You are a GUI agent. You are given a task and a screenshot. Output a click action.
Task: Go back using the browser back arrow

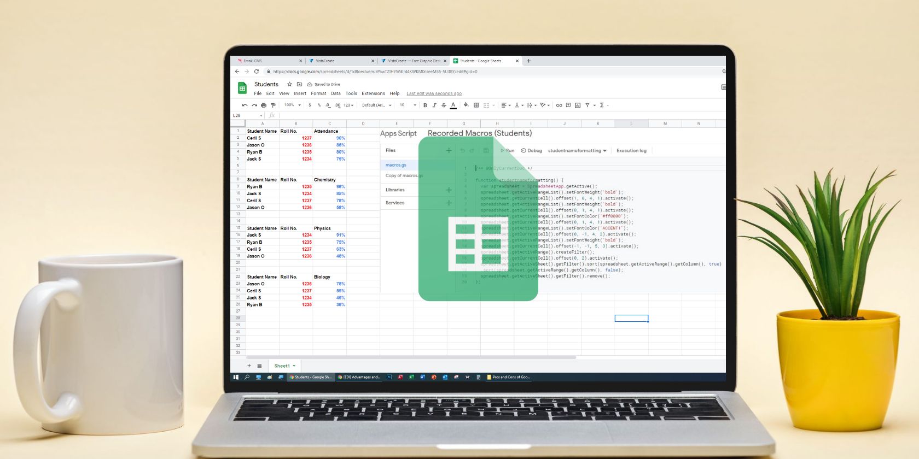(237, 72)
